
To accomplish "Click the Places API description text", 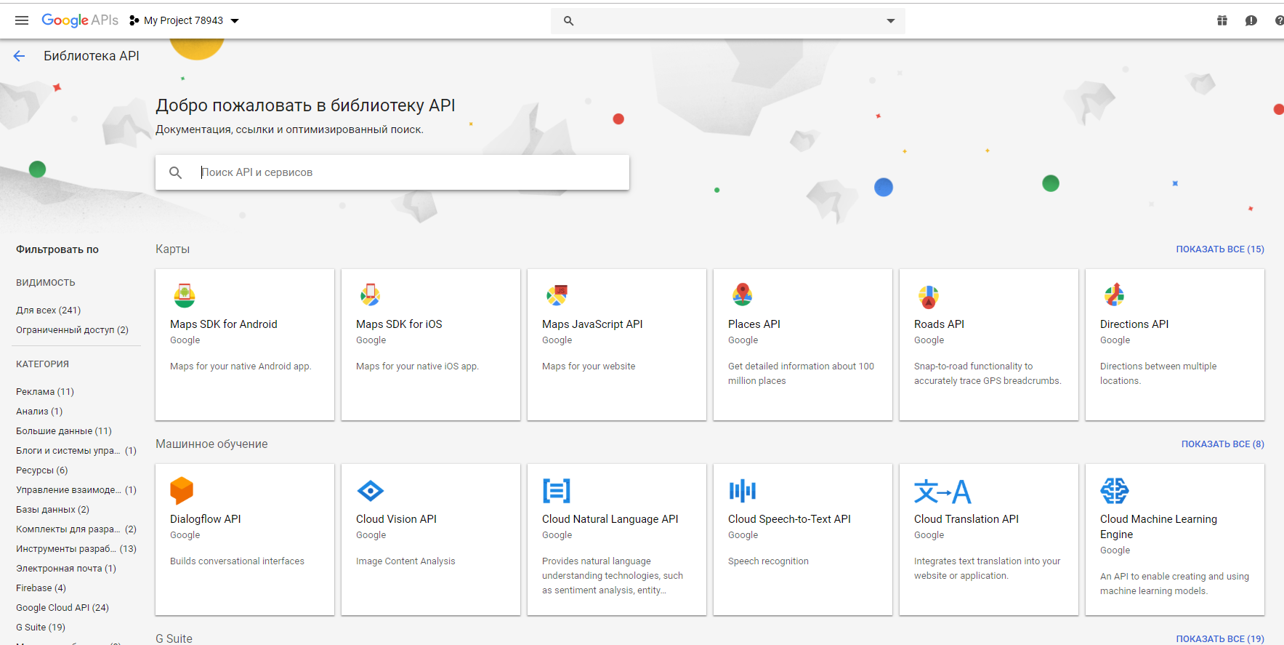I will [x=801, y=374].
